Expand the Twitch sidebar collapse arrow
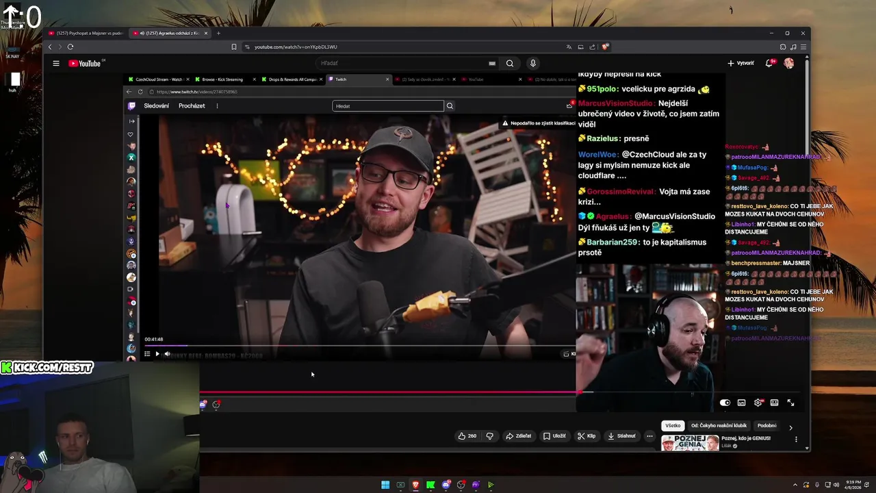Viewport: 876px width, 493px height. (x=131, y=121)
